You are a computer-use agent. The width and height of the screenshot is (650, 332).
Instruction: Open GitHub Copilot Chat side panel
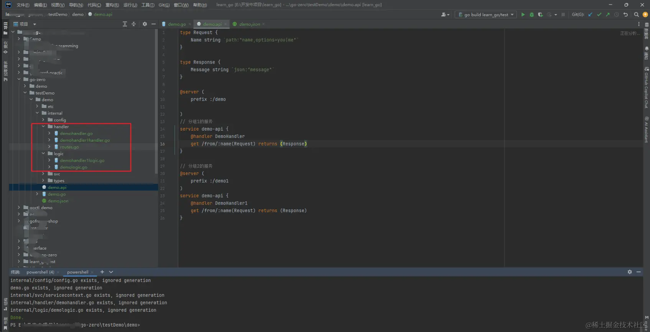(647, 88)
